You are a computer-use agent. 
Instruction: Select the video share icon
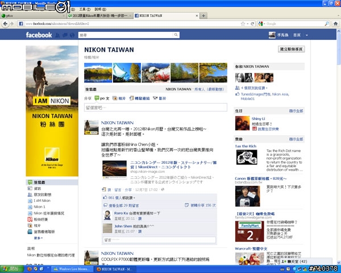(x=155, y=98)
